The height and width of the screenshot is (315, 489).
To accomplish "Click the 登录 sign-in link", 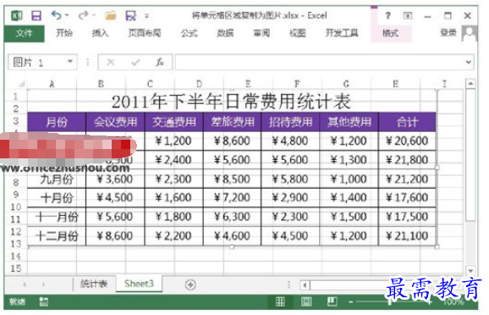I will coord(448,32).
